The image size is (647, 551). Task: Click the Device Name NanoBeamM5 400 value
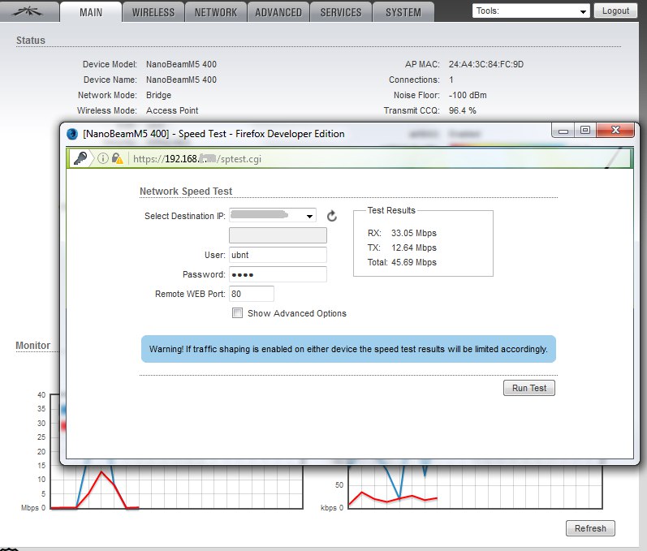pos(181,80)
